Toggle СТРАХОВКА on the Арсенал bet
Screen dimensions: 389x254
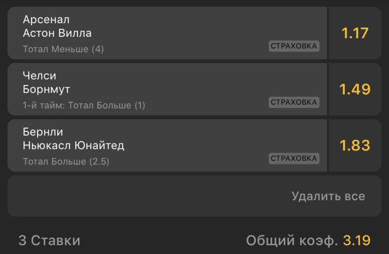click(x=294, y=46)
